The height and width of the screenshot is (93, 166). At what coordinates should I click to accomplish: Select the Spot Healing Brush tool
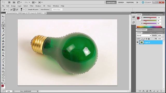coord(3,35)
